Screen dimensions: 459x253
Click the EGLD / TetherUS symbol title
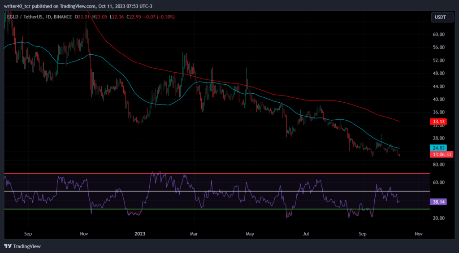click(x=25, y=17)
